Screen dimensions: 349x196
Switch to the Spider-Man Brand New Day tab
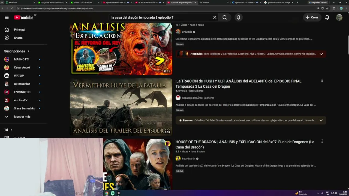(x=117, y=2)
